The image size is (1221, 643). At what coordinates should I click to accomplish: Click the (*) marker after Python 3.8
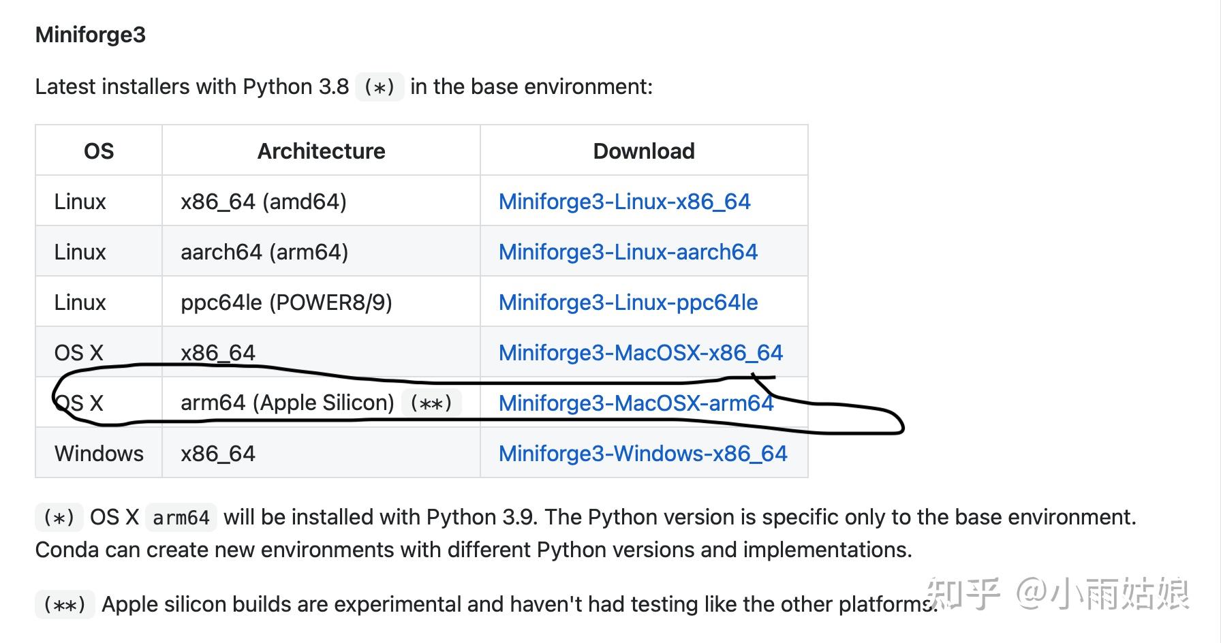click(x=380, y=87)
